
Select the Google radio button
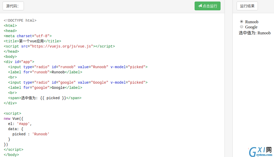tap(242, 27)
